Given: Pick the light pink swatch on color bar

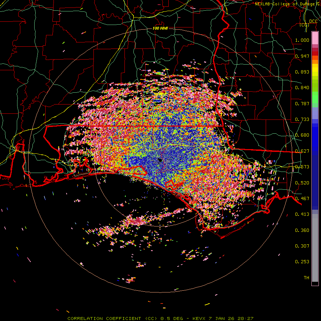Looking at the screenshot, I should click(x=315, y=38).
